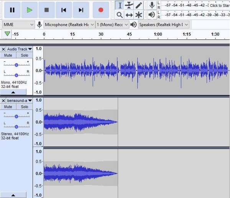Select the Time Shift tool

click(x=129, y=15)
